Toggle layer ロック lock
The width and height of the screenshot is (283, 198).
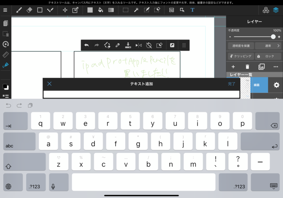click(x=268, y=56)
